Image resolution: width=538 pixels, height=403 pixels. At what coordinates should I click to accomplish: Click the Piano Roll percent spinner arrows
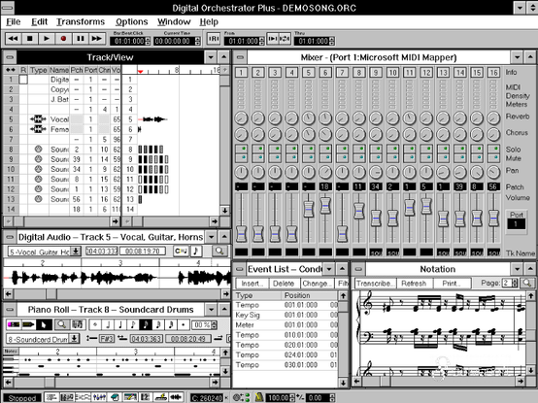click(214, 324)
